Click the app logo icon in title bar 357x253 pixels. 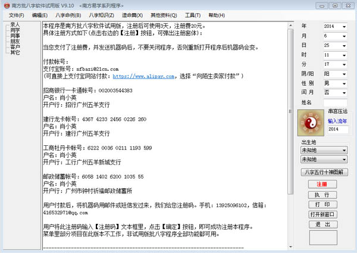pyautogui.click(x=7, y=5)
